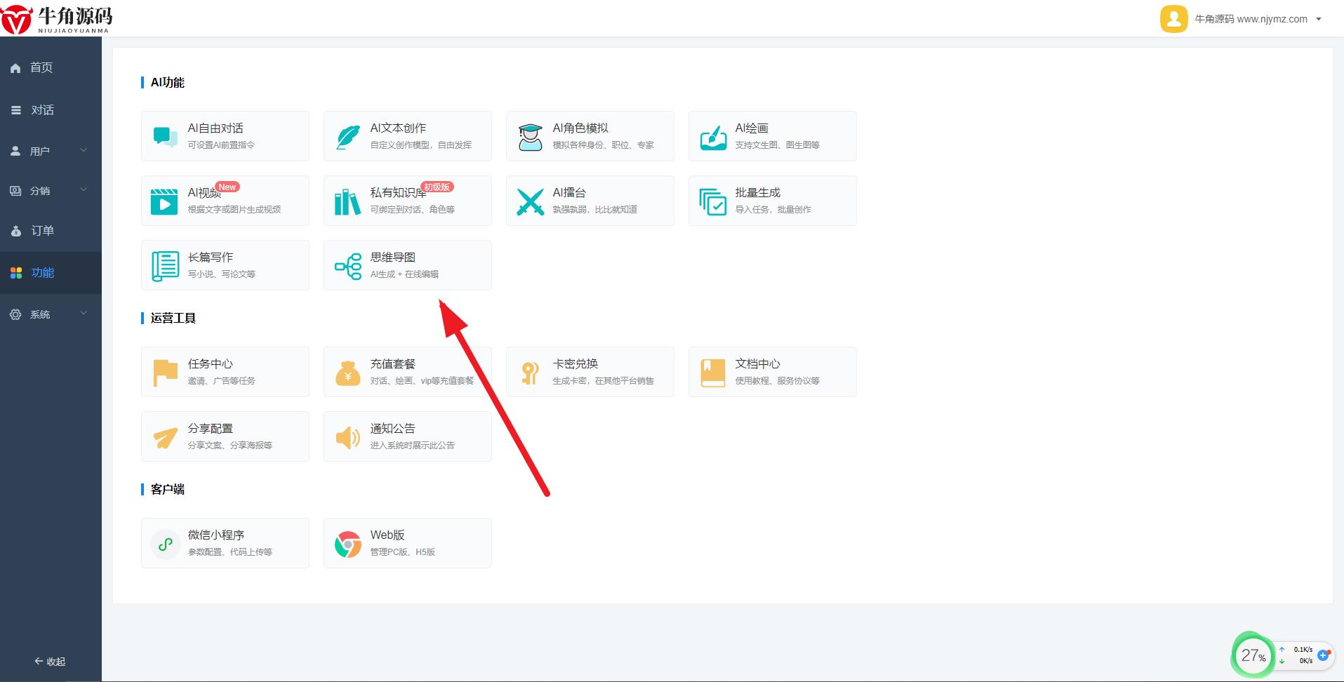Open the AI自由对话 card title
1344x682 pixels.
tap(215, 128)
